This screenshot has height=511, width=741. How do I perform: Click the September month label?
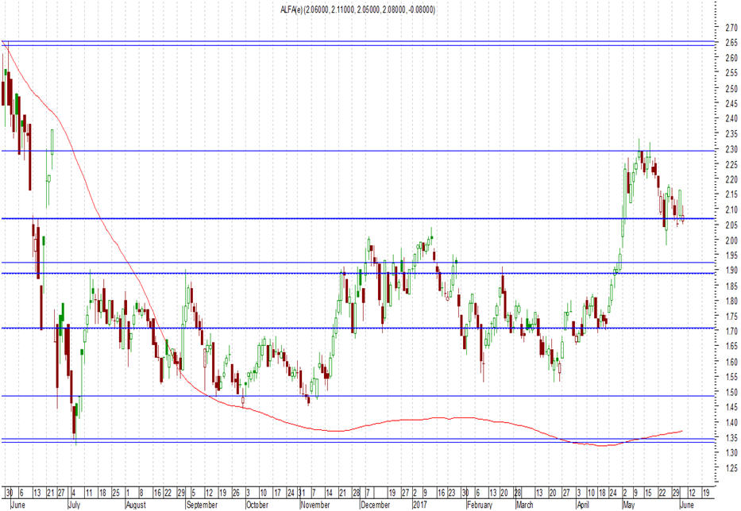[202, 505]
